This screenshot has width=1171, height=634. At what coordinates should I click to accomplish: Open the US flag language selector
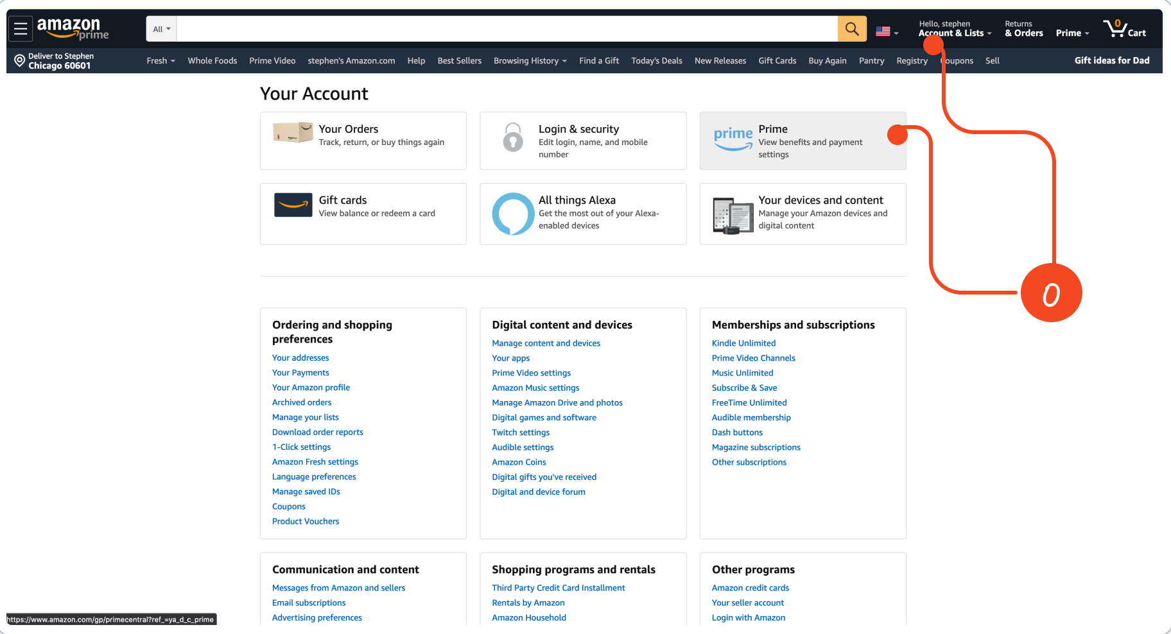point(887,31)
